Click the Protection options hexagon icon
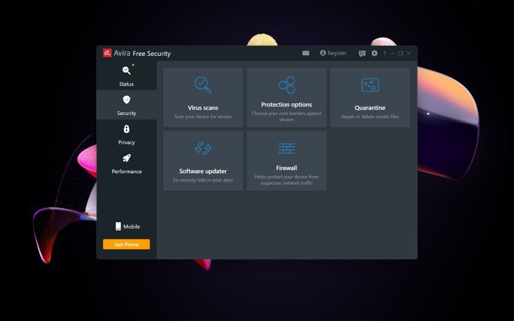Screen dimensions: 514x321 coord(287,85)
